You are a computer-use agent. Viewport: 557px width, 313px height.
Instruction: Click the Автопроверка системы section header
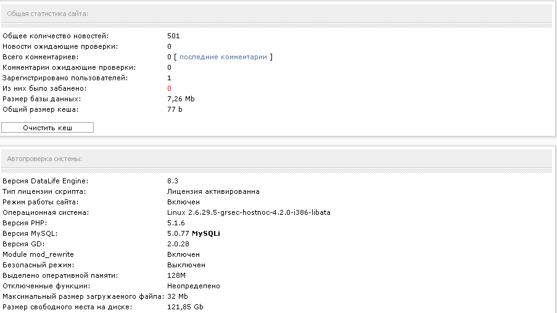tap(44, 159)
